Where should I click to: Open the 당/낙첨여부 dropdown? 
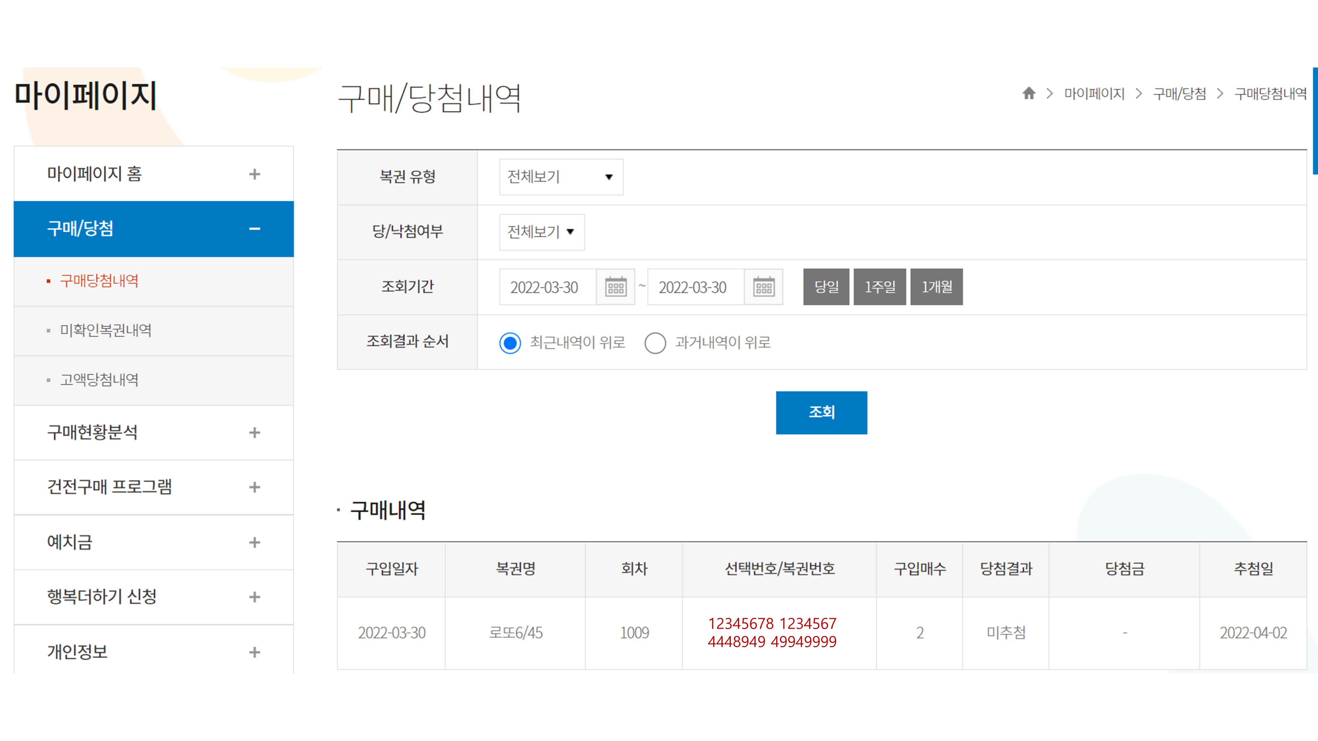pyautogui.click(x=541, y=232)
